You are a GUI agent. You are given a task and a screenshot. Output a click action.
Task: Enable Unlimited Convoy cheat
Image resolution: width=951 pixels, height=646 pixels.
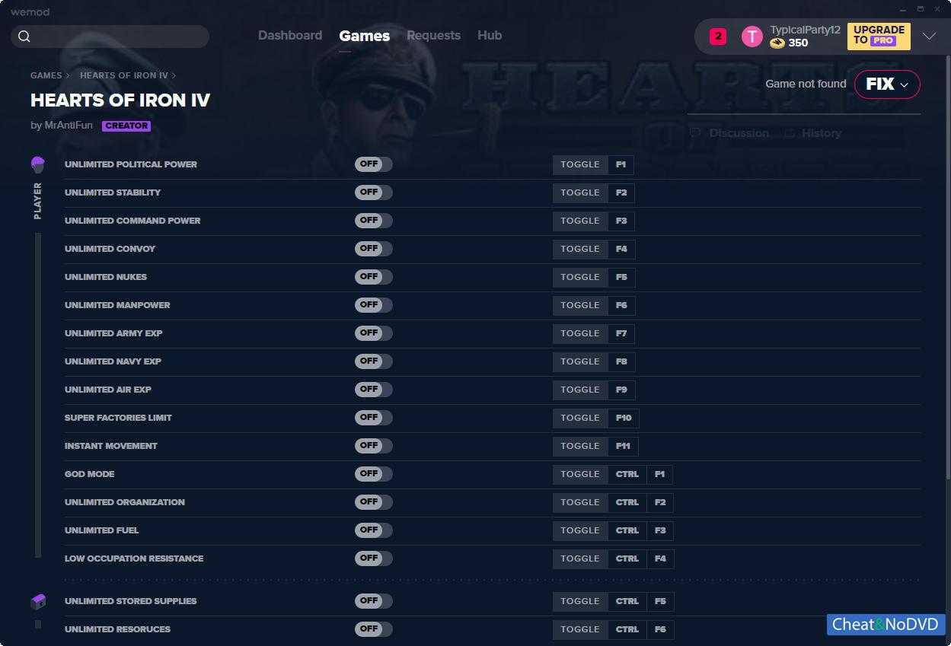(x=373, y=249)
